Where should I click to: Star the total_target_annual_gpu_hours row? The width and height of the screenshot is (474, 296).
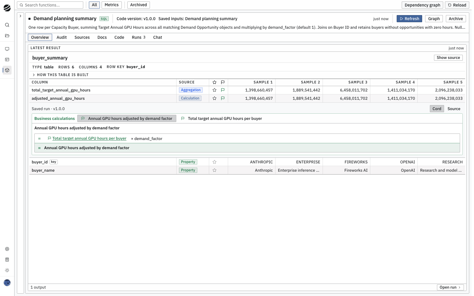click(x=214, y=90)
